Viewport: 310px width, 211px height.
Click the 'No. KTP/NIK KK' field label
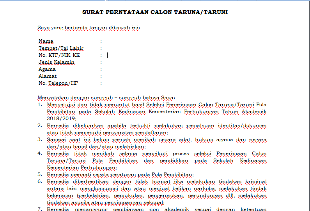[x=59, y=55]
